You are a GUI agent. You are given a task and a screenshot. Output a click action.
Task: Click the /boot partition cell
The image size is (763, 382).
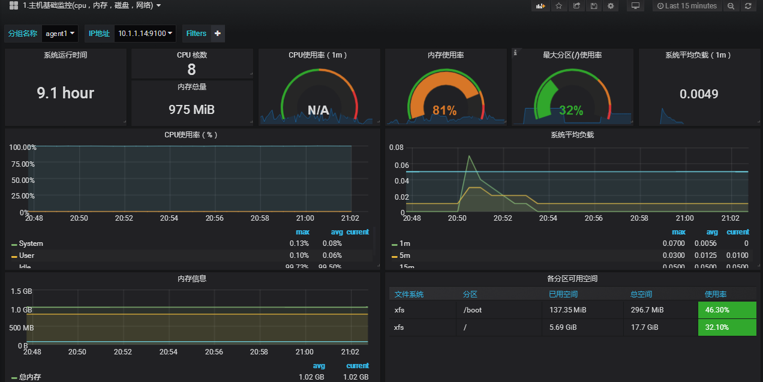point(500,310)
